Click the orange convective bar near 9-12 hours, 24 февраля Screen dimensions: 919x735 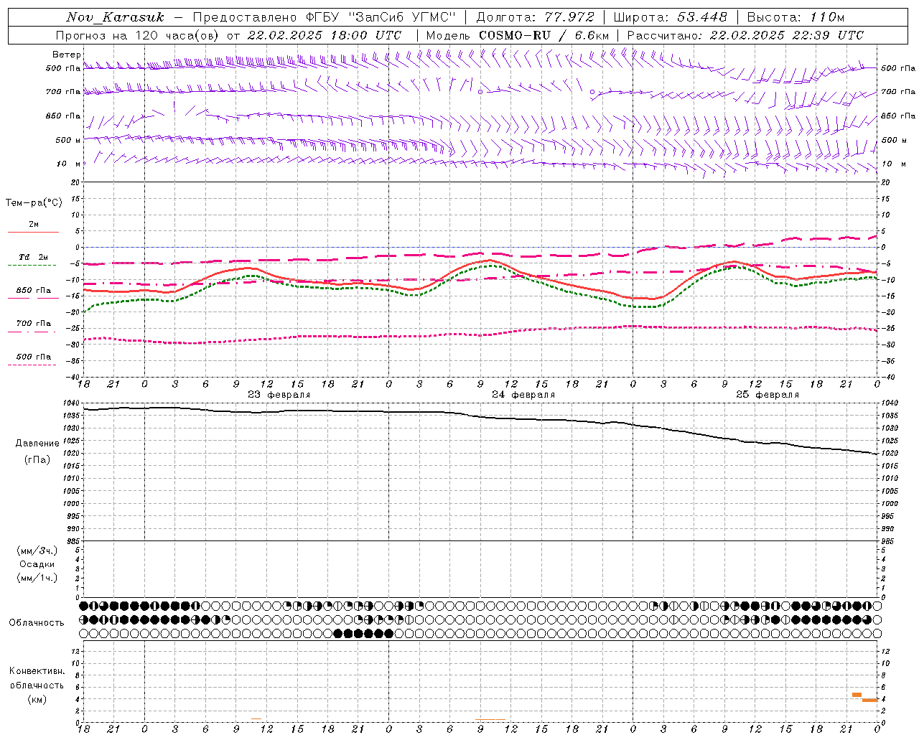[x=490, y=719]
